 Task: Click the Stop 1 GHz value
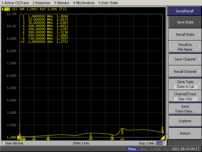coord(146,143)
